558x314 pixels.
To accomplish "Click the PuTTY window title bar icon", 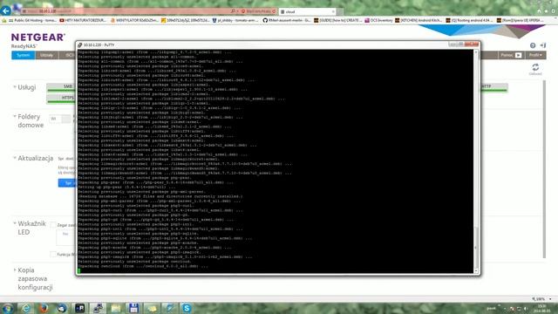I will pos(80,44).
